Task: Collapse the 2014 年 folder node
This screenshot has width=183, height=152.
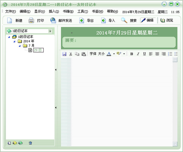Action: click(x=14, y=42)
